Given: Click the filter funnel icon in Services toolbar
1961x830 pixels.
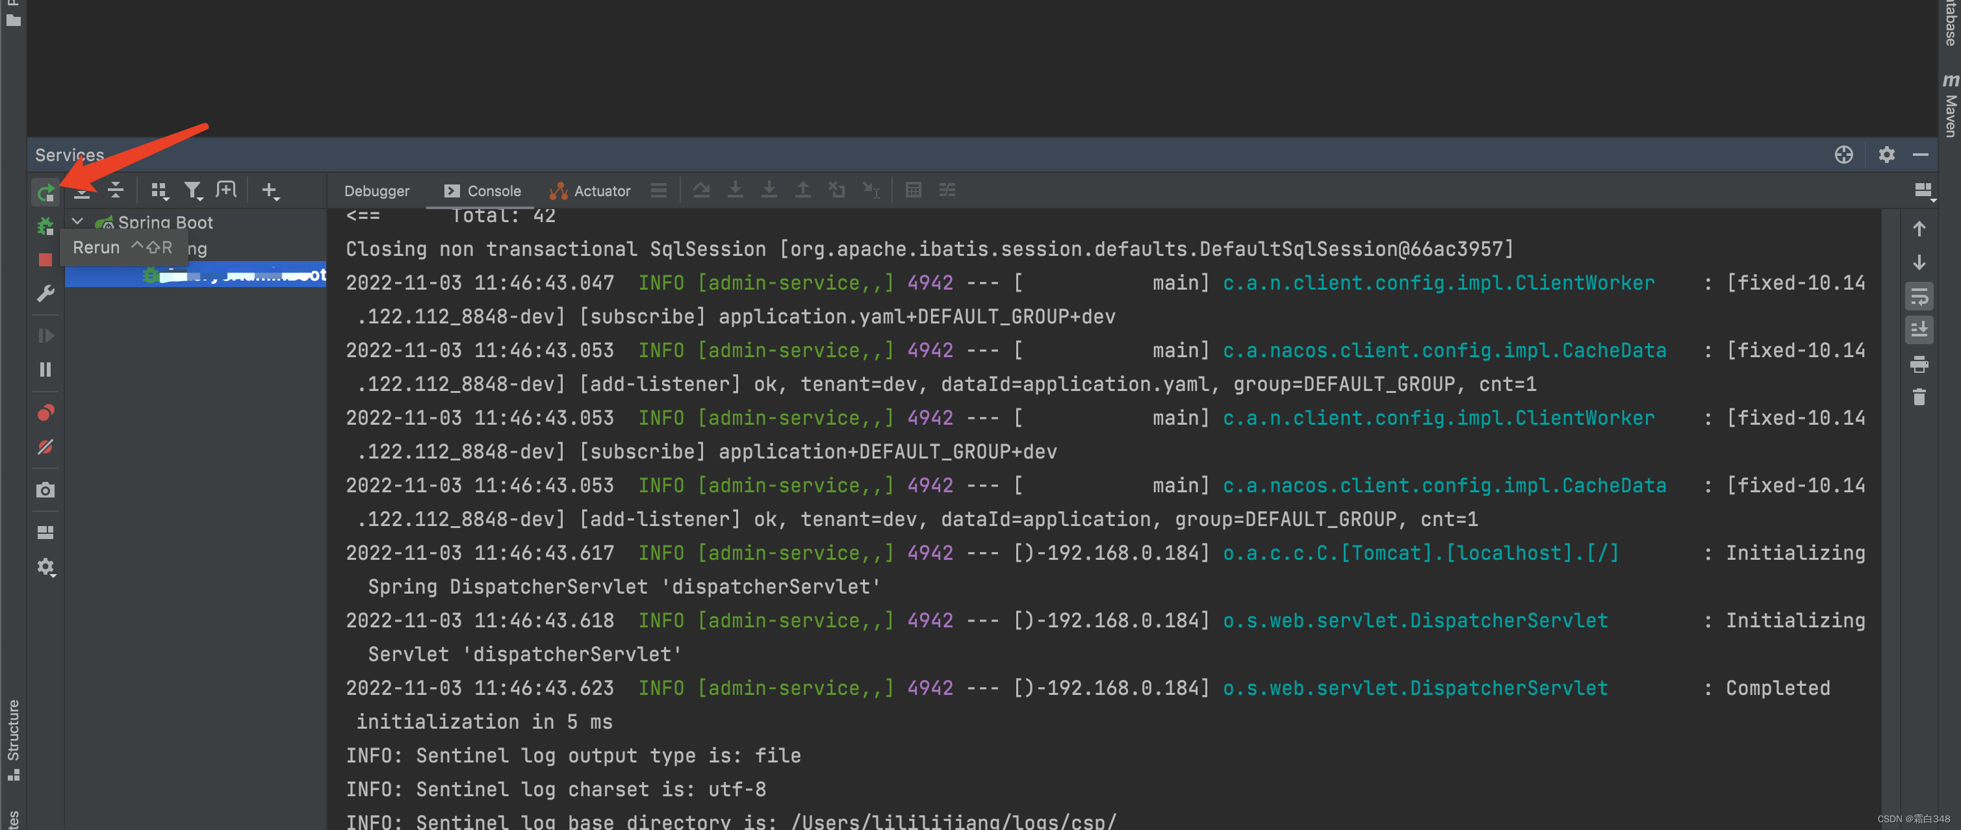Looking at the screenshot, I should point(194,190).
